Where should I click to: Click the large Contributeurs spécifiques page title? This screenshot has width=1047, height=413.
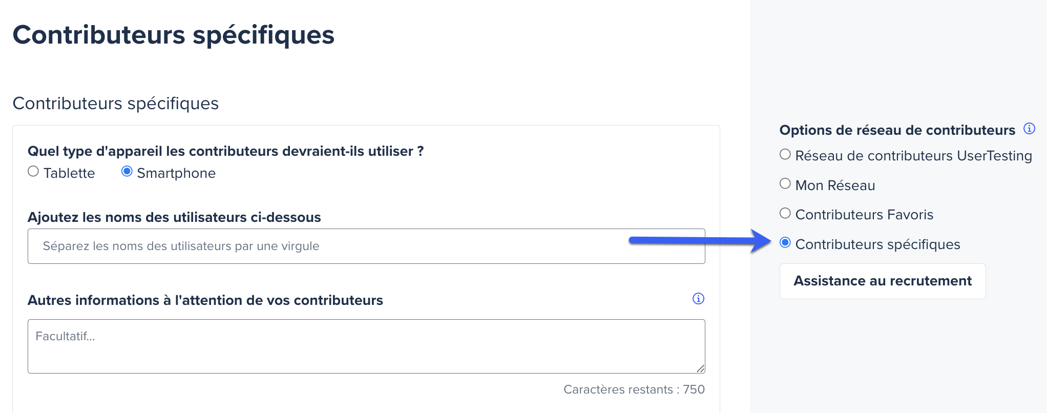click(x=174, y=35)
